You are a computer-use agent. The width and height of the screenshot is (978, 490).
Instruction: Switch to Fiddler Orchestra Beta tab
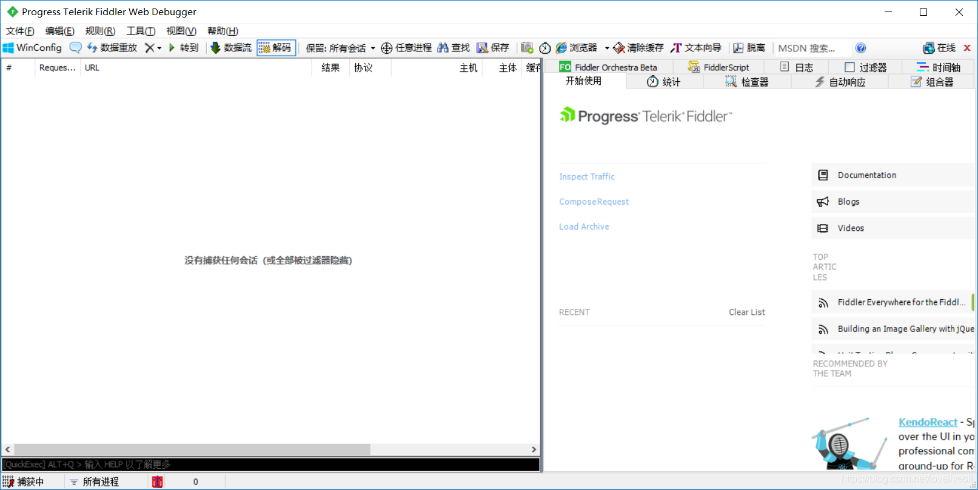(x=608, y=67)
